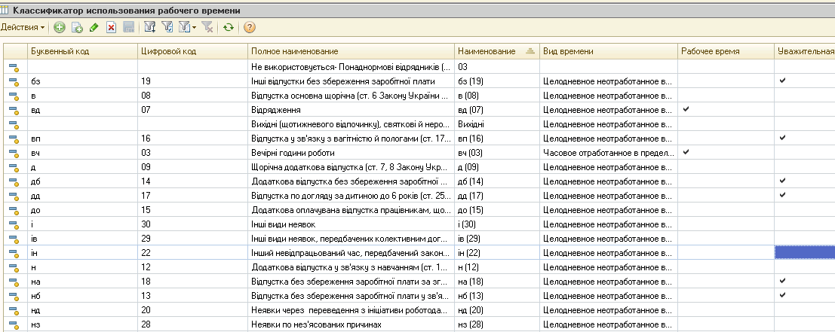Add new entry by copying
The height and width of the screenshot is (332, 835).
(x=77, y=28)
